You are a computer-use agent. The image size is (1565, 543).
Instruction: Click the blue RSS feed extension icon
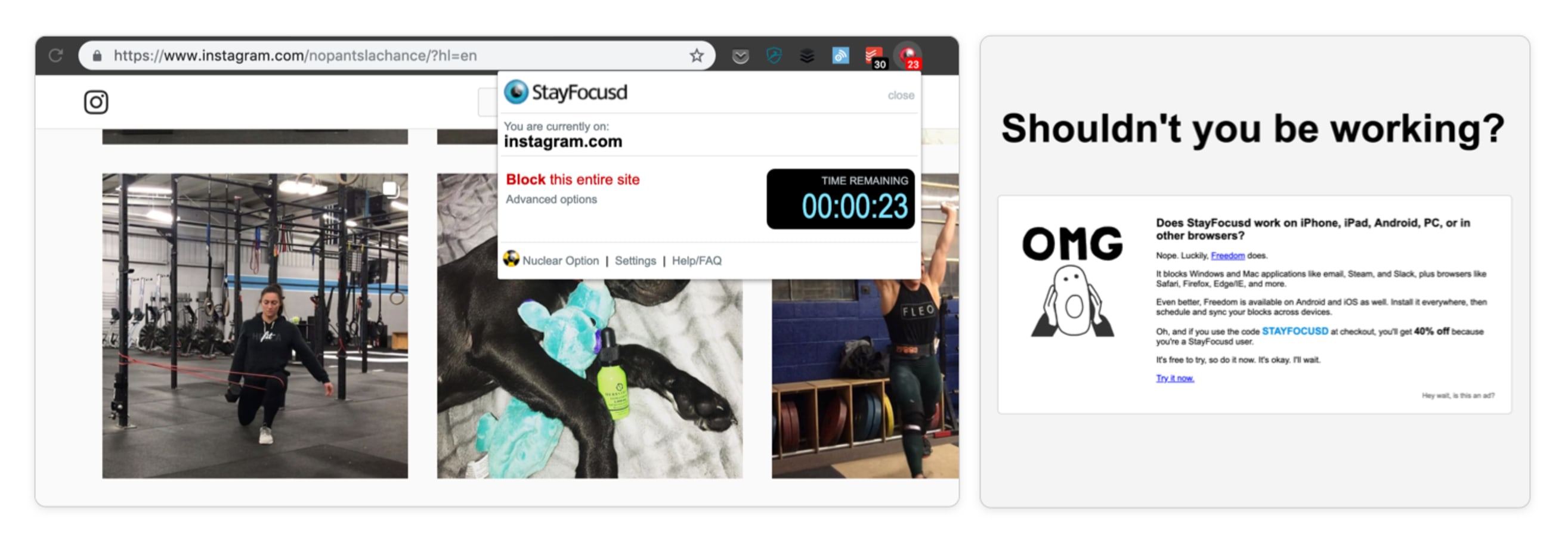coord(840,56)
